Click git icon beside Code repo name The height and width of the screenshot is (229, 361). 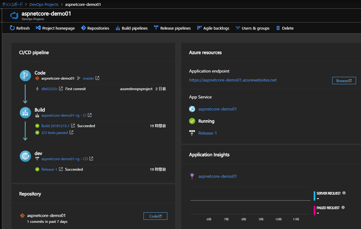37,78
